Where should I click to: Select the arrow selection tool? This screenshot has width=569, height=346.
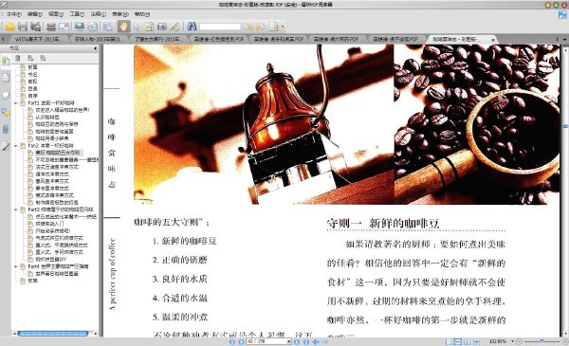[x=137, y=27]
